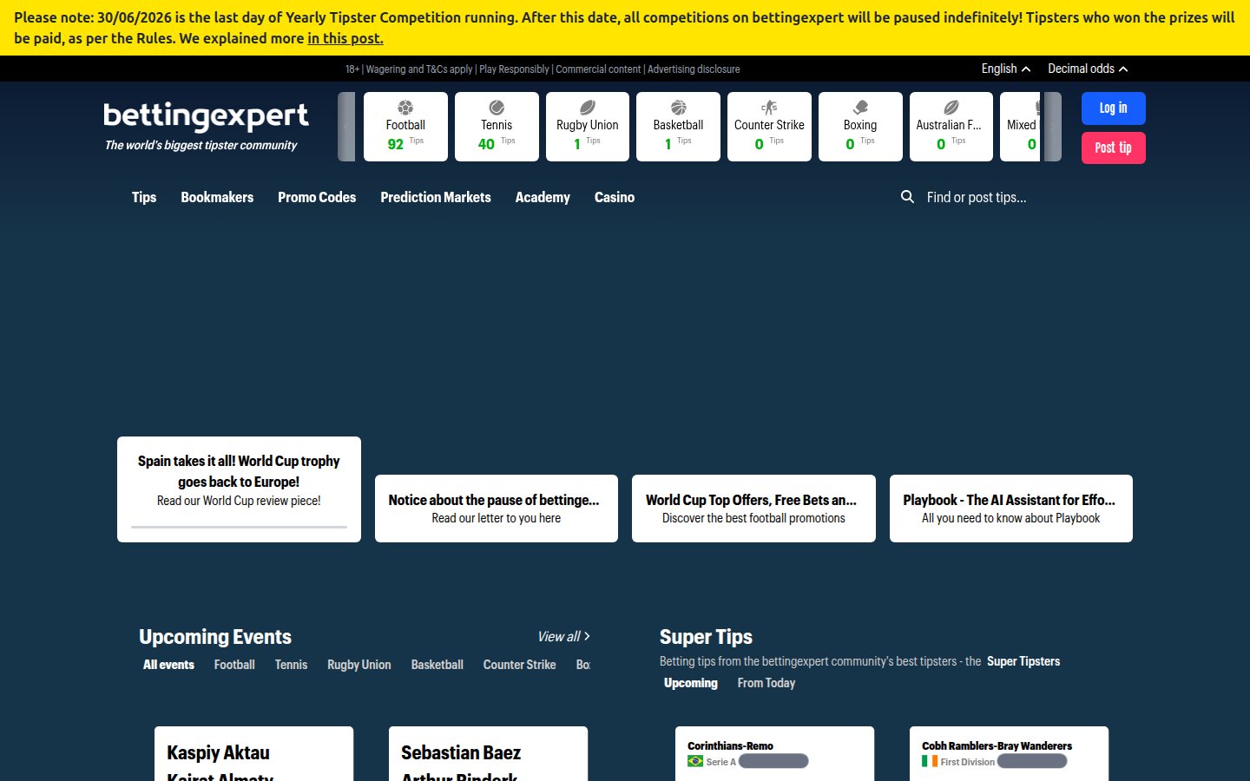Screen dimensions: 1250x781
Task: Open the Play Responsibly link
Action: pyautogui.click(x=514, y=69)
